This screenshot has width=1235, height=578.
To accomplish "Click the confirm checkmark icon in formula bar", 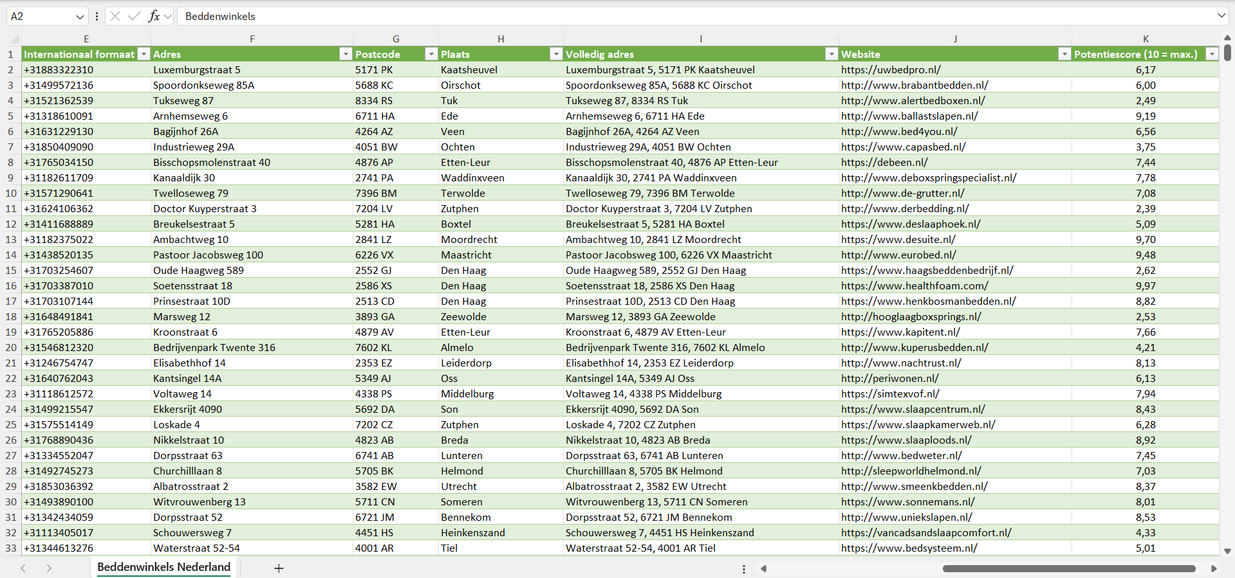I will [x=135, y=16].
